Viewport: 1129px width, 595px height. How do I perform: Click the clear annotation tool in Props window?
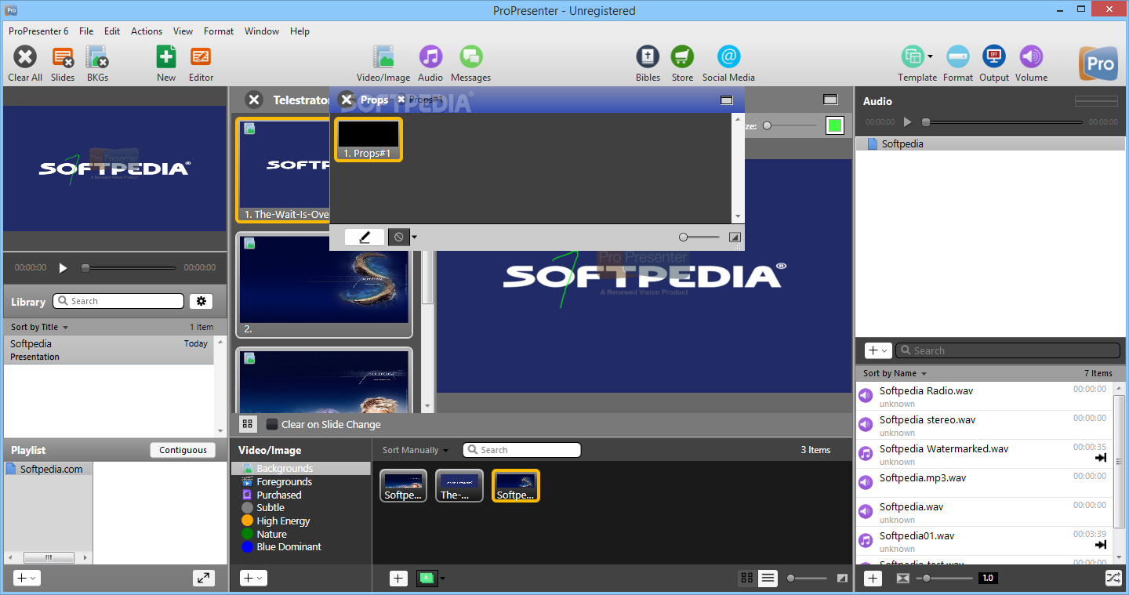[x=399, y=237]
